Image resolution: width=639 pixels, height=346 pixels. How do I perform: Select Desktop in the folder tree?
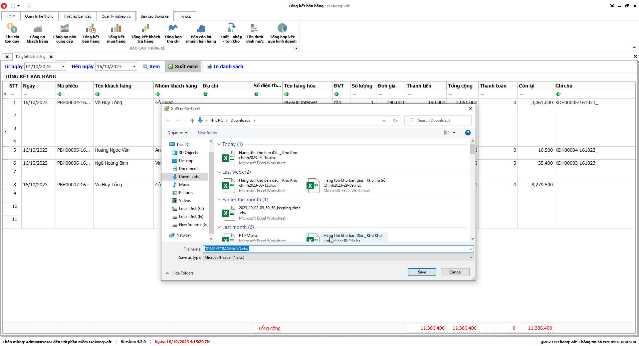[x=186, y=161]
